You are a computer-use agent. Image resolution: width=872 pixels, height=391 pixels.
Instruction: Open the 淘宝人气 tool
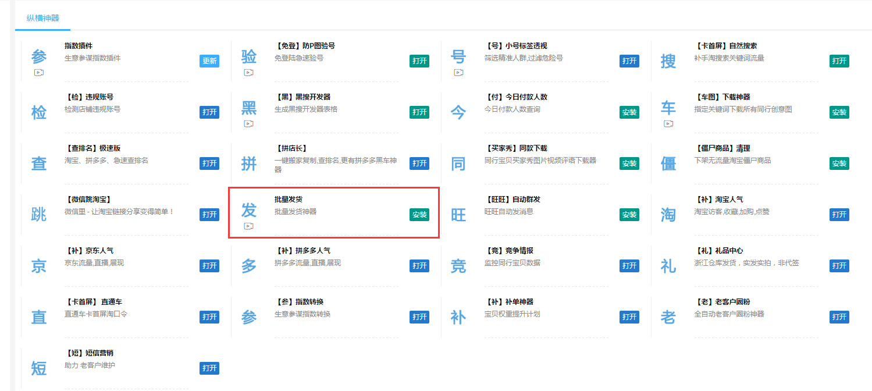[839, 215]
